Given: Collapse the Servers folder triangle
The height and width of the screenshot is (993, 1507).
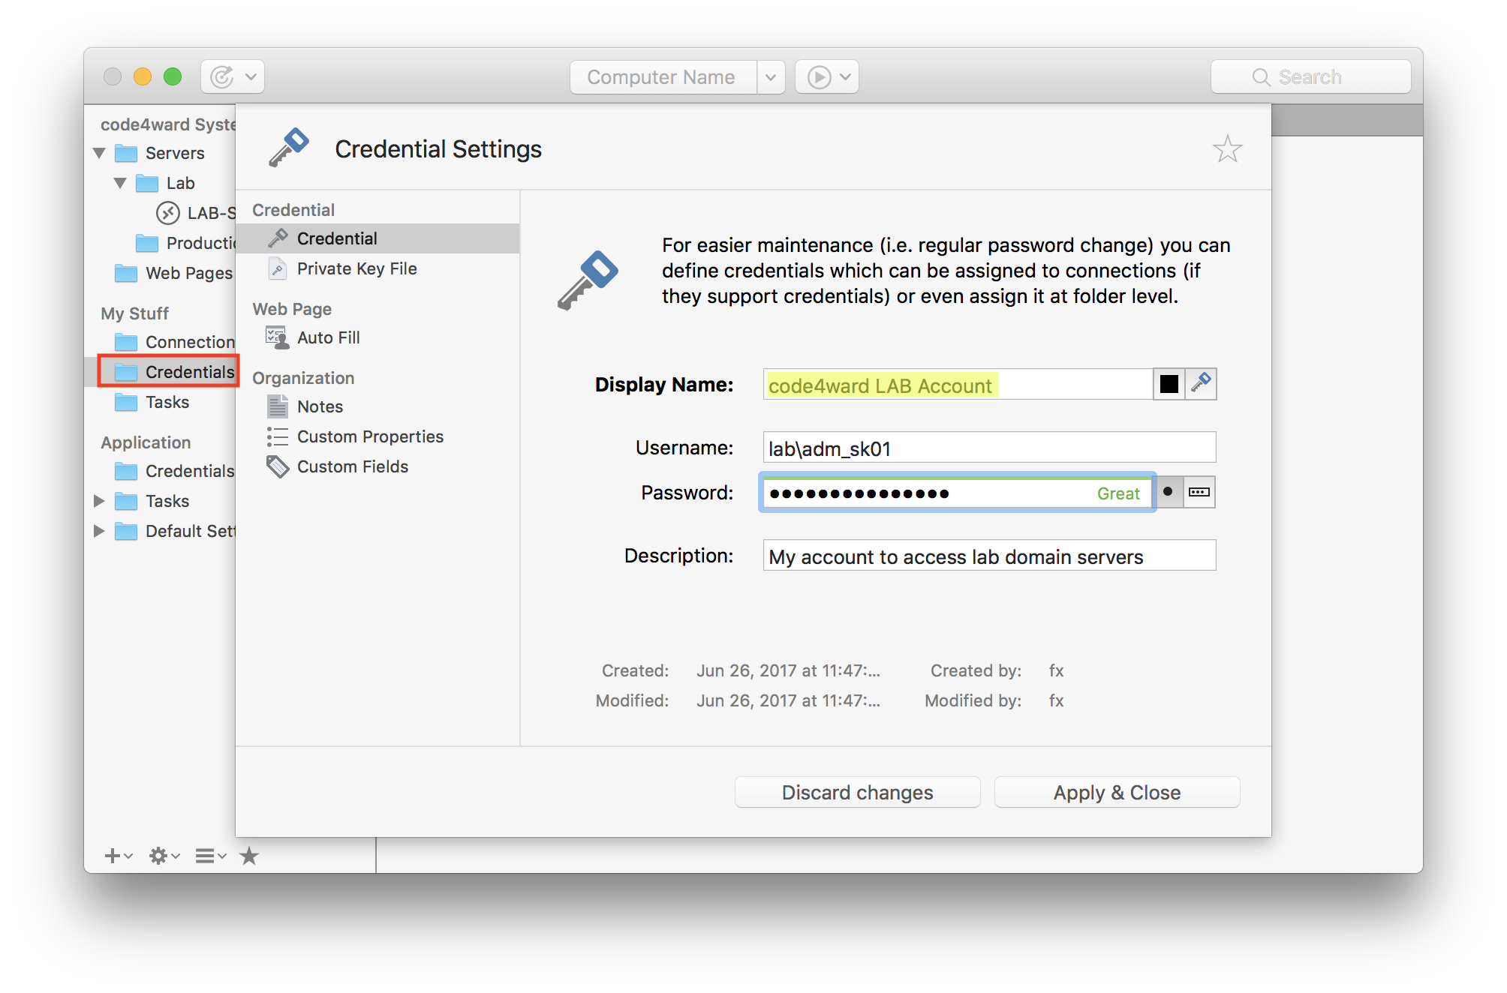Looking at the screenshot, I should (x=99, y=153).
